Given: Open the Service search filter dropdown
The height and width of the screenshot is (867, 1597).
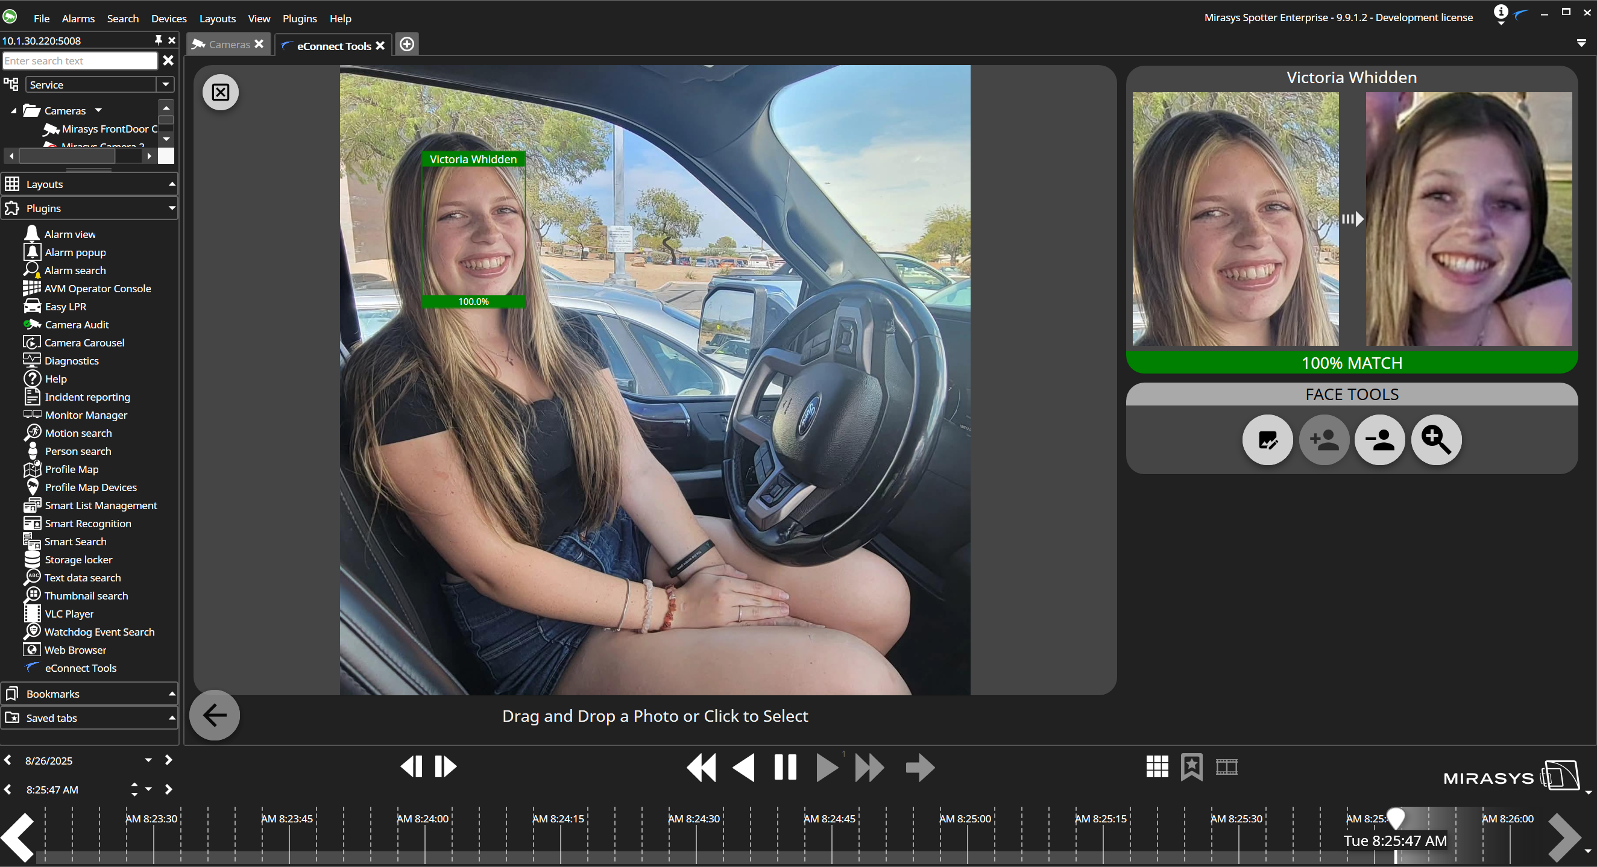Looking at the screenshot, I should coord(165,84).
